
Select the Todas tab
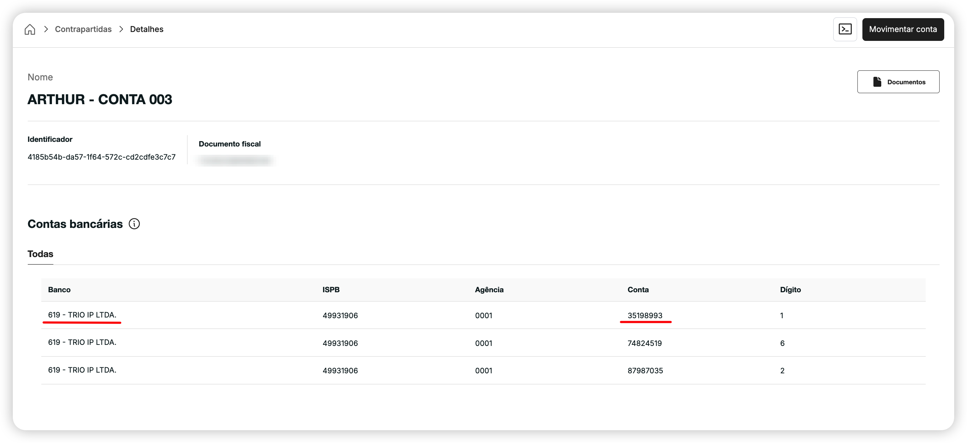(x=40, y=254)
